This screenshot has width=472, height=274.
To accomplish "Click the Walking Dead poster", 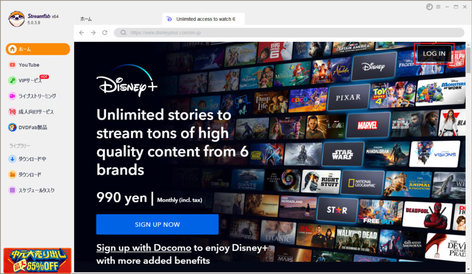I will [356, 239].
